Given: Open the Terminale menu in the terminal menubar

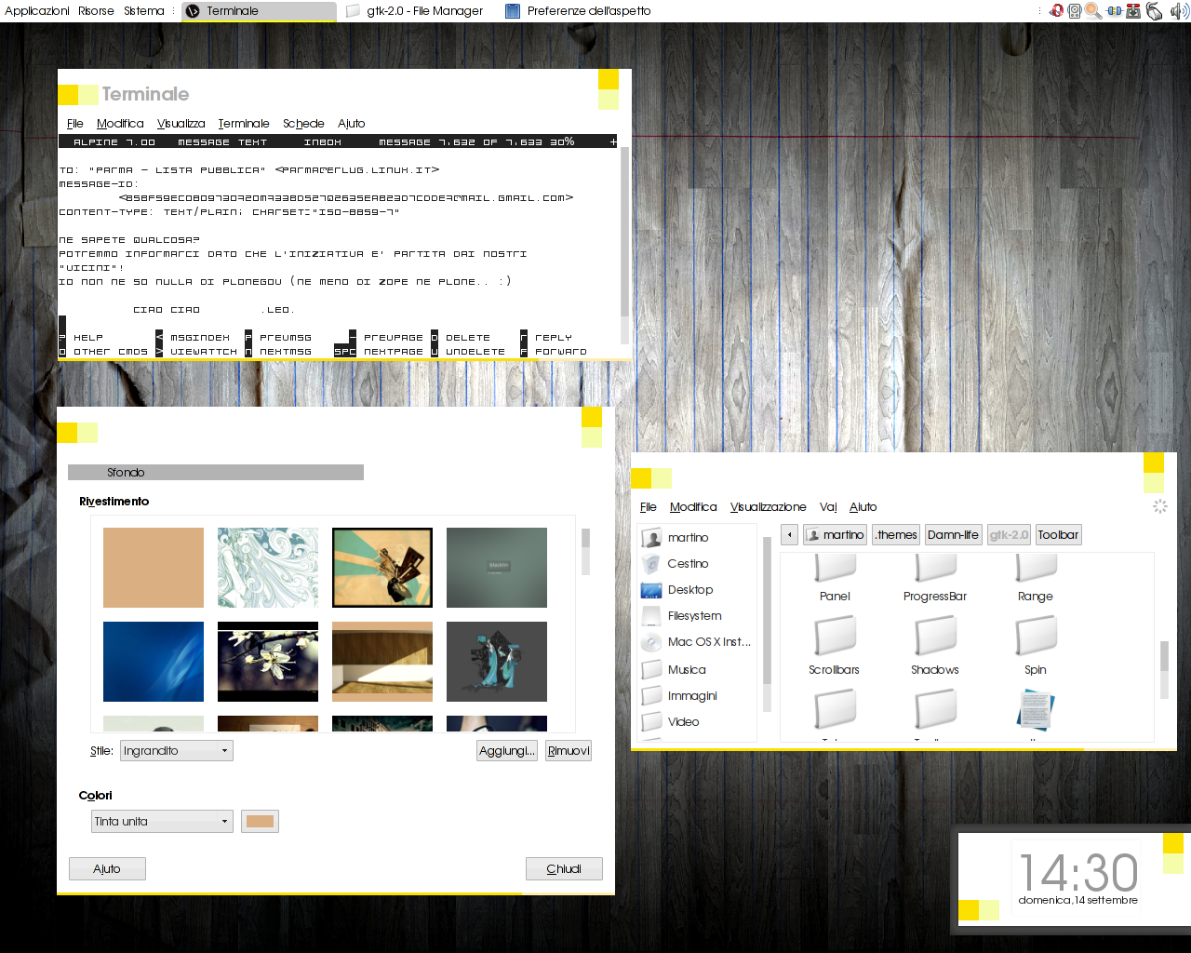Looking at the screenshot, I should [x=244, y=123].
